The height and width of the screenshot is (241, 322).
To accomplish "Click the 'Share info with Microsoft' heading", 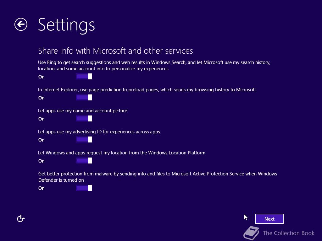I will (x=115, y=51).
